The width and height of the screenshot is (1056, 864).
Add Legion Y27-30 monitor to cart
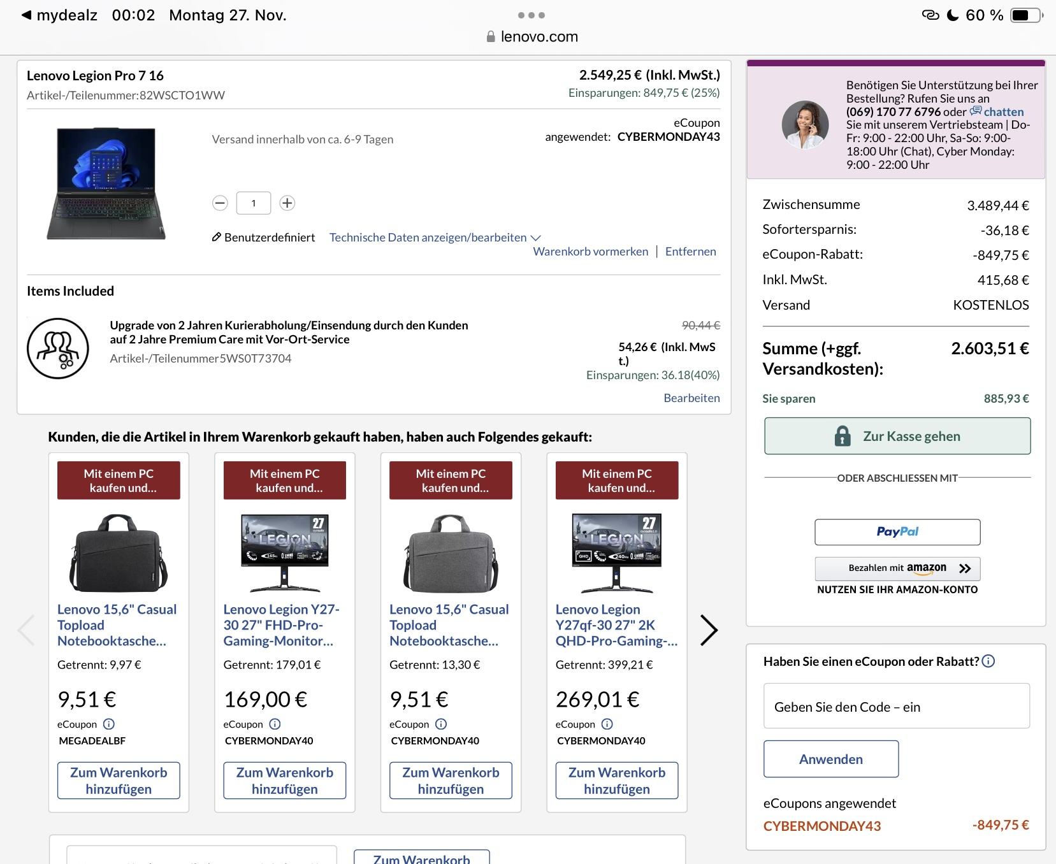[x=285, y=781]
